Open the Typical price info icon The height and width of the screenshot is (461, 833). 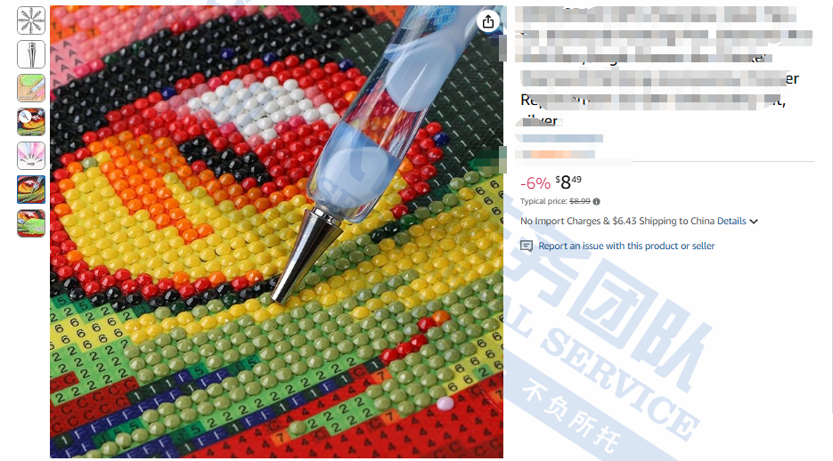[x=597, y=202]
